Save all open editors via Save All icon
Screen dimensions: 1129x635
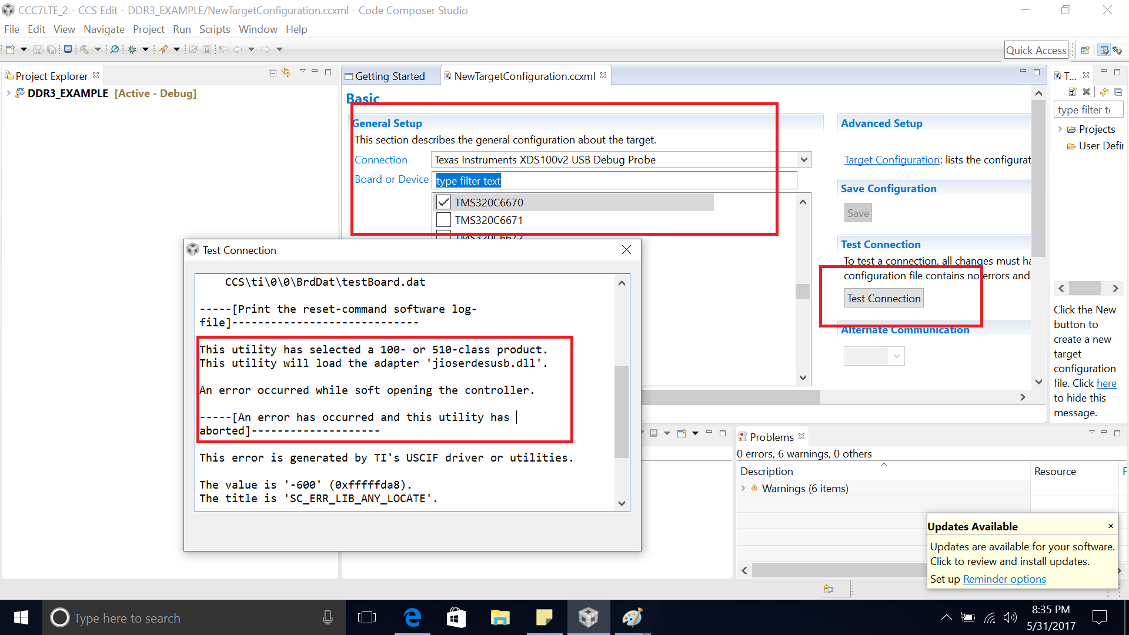(x=52, y=49)
